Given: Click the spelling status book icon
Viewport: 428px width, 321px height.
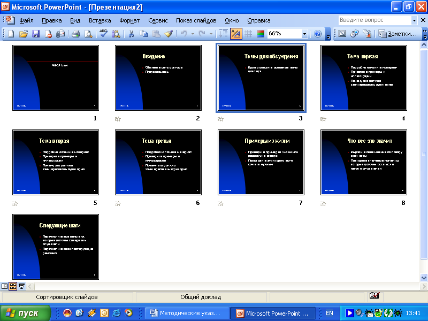Looking at the screenshot, I should [374, 296].
